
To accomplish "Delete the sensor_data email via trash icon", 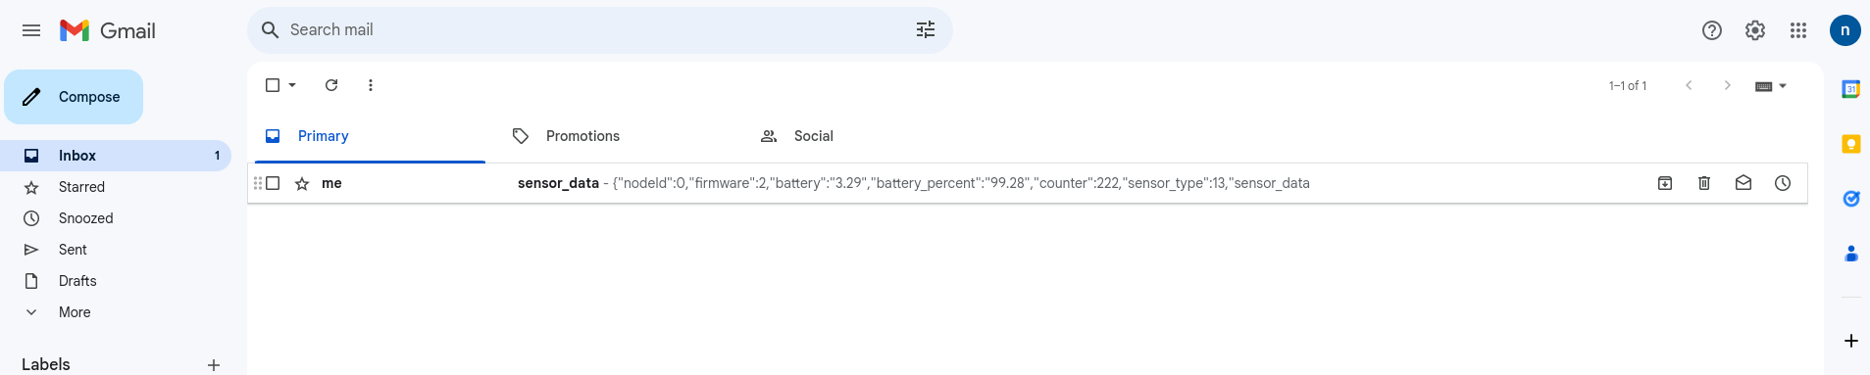I will (x=1704, y=183).
